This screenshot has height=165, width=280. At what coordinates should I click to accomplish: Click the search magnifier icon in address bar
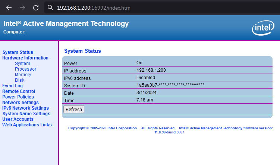pyautogui.click(x=50, y=7)
